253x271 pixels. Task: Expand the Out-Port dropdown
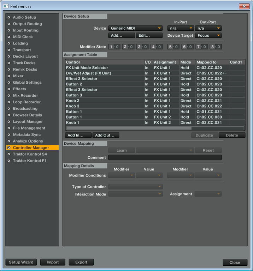tap(208, 28)
